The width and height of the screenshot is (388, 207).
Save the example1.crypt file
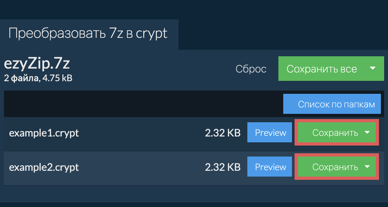pos(335,133)
